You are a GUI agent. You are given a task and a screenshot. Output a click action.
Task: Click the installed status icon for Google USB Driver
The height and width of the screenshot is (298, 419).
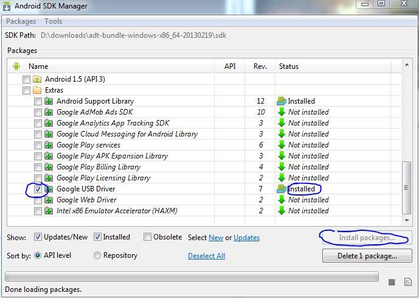[x=282, y=189]
